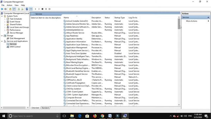Click the Stop Service square icon
Viewport: 211px width, 119px height.
(43, 9)
